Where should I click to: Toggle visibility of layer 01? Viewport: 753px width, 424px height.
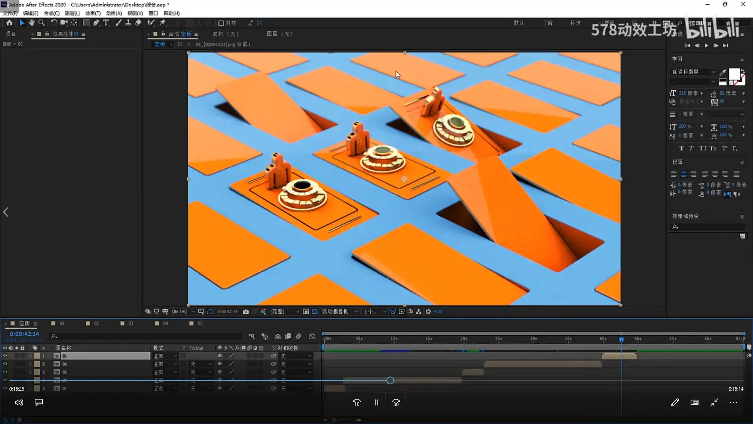[5, 388]
